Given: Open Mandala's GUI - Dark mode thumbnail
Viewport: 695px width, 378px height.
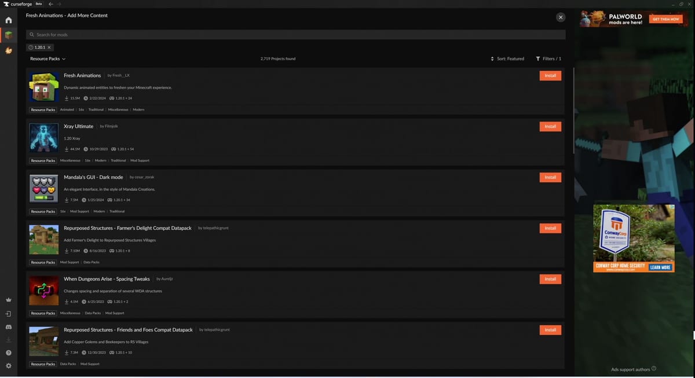Looking at the screenshot, I should pyautogui.click(x=44, y=189).
